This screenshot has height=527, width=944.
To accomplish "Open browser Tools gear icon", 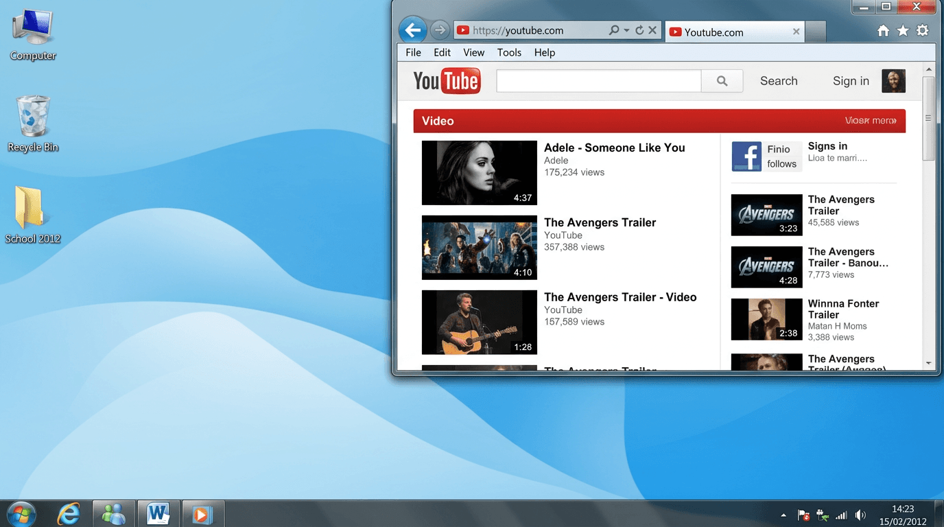I will [x=923, y=30].
